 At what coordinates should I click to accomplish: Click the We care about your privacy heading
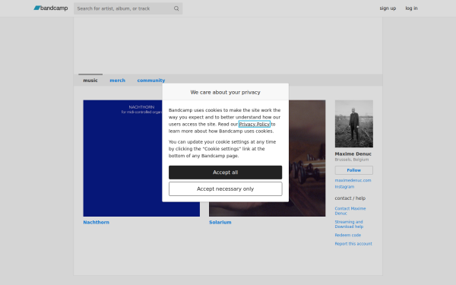pyautogui.click(x=226, y=92)
